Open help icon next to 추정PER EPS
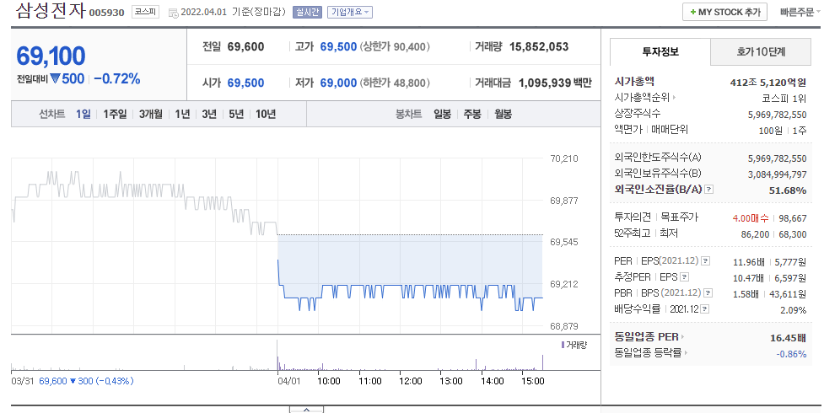The height and width of the screenshot is (413, 824). (684, 277)
